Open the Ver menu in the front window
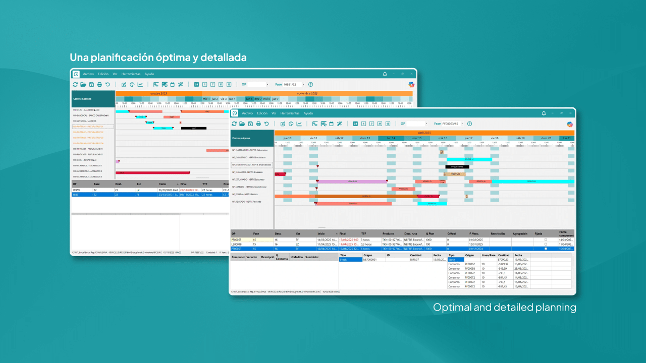This screenshot has width=646, height=363. pyautogui.click(x=274, y=113)
